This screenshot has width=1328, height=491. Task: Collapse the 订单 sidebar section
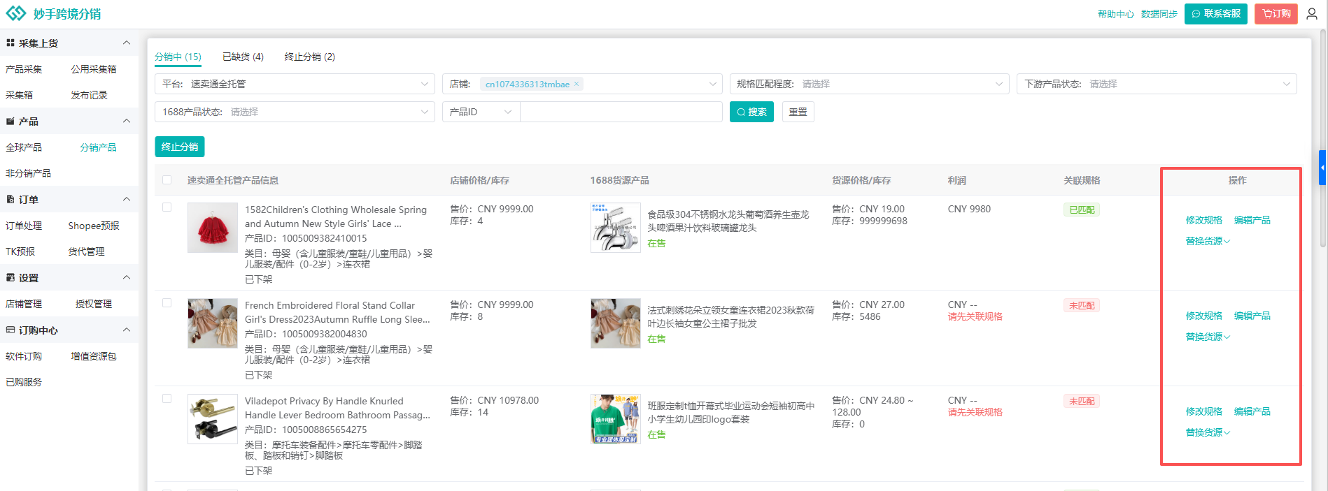tap(127, 200)
